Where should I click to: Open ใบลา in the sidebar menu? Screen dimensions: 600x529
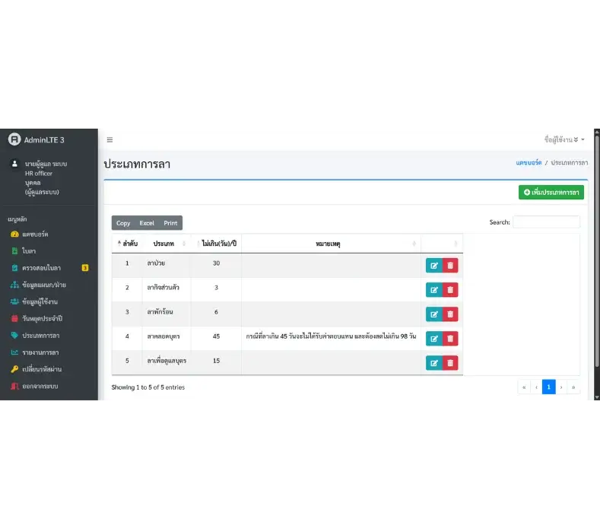click(29, 250)
